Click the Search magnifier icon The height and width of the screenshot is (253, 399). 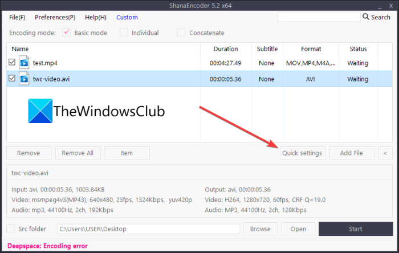click(366, 17)
